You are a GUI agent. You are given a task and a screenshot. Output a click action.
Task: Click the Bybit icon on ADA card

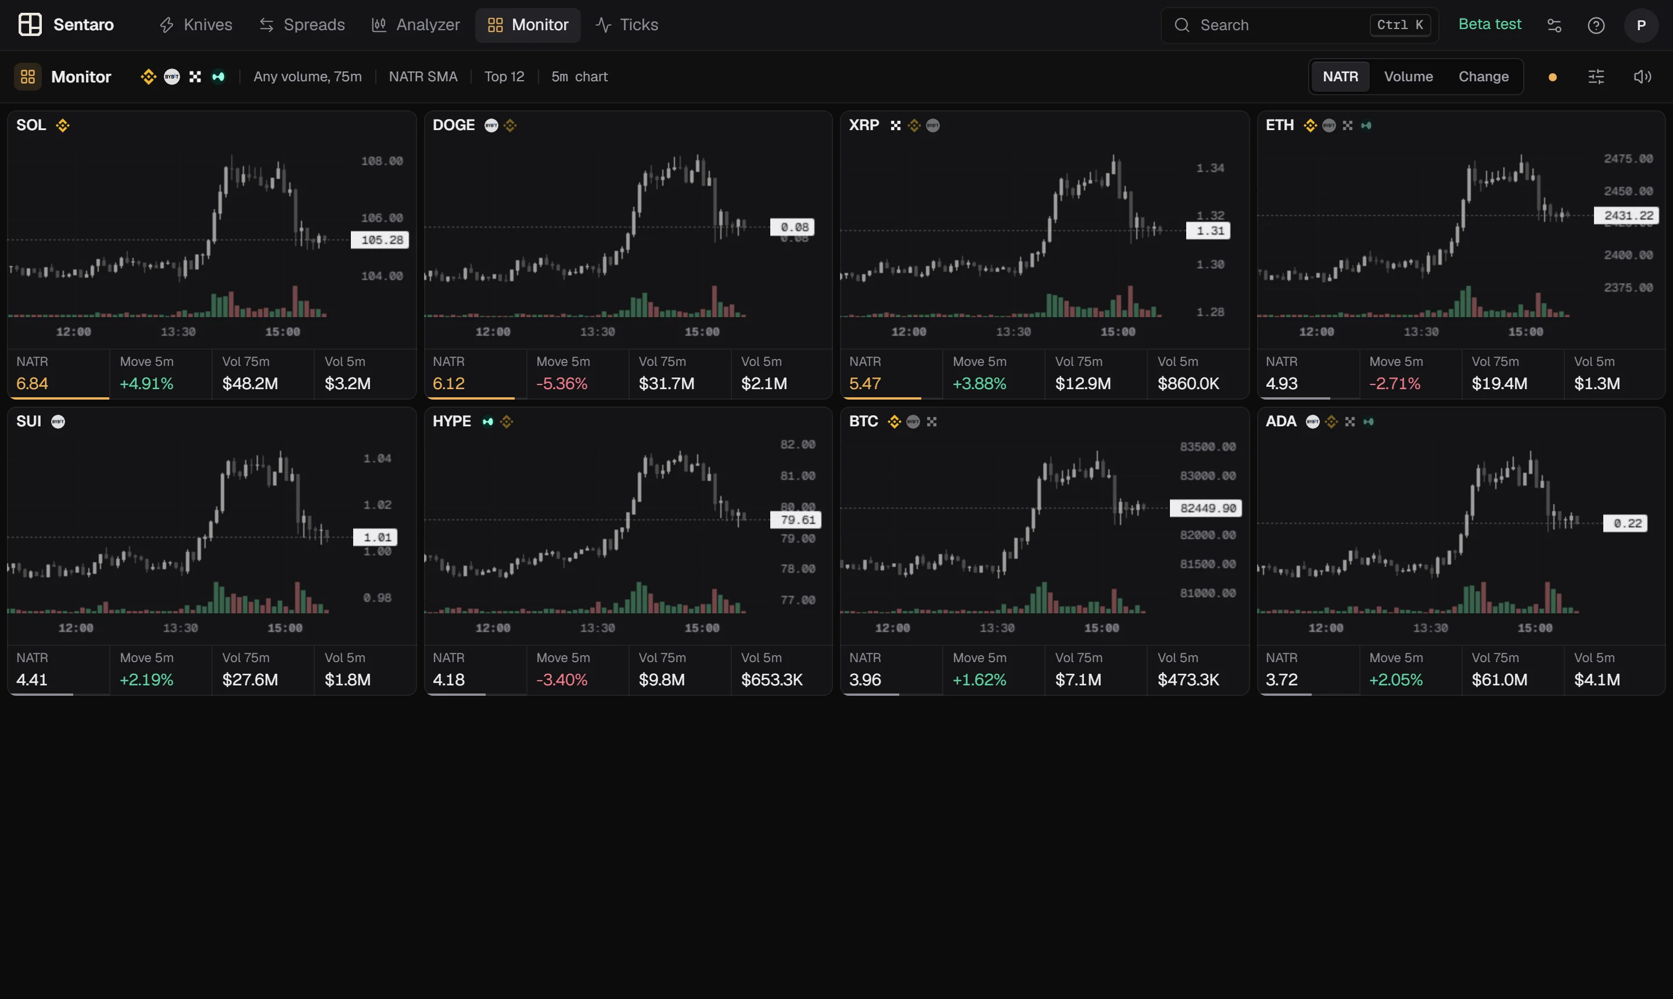pyautogui.click(x=1312, y=422)
